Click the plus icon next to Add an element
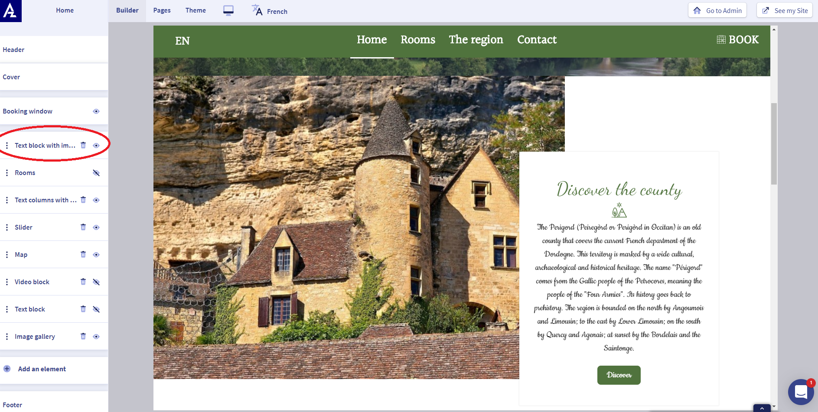 point(7,369)
